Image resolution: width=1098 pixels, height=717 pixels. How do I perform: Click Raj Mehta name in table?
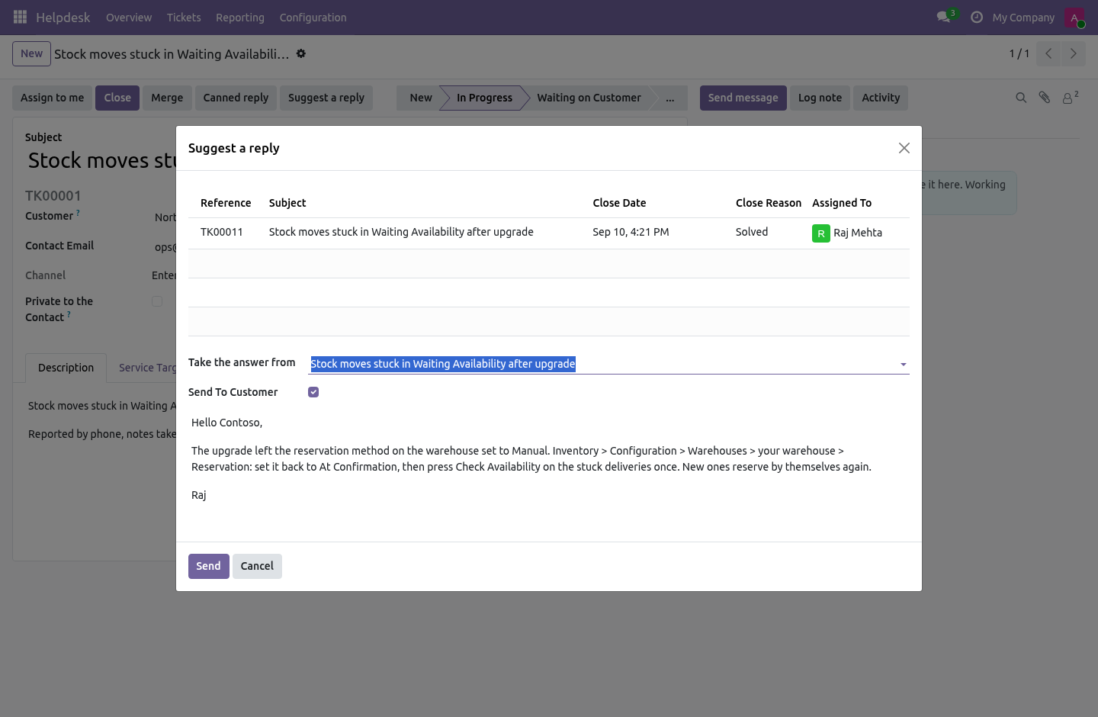pyautogui.click(x=858, y=233)
